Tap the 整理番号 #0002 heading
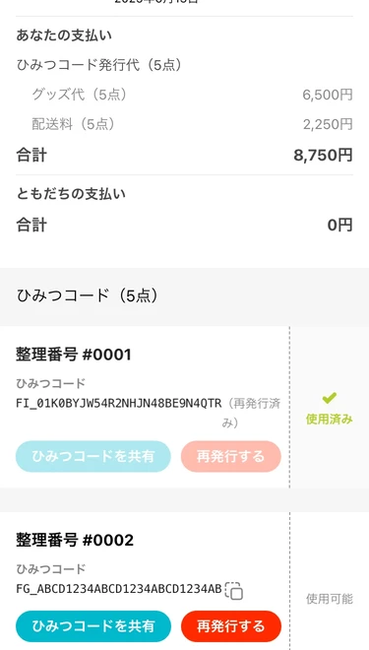 (x=75, y=541)
